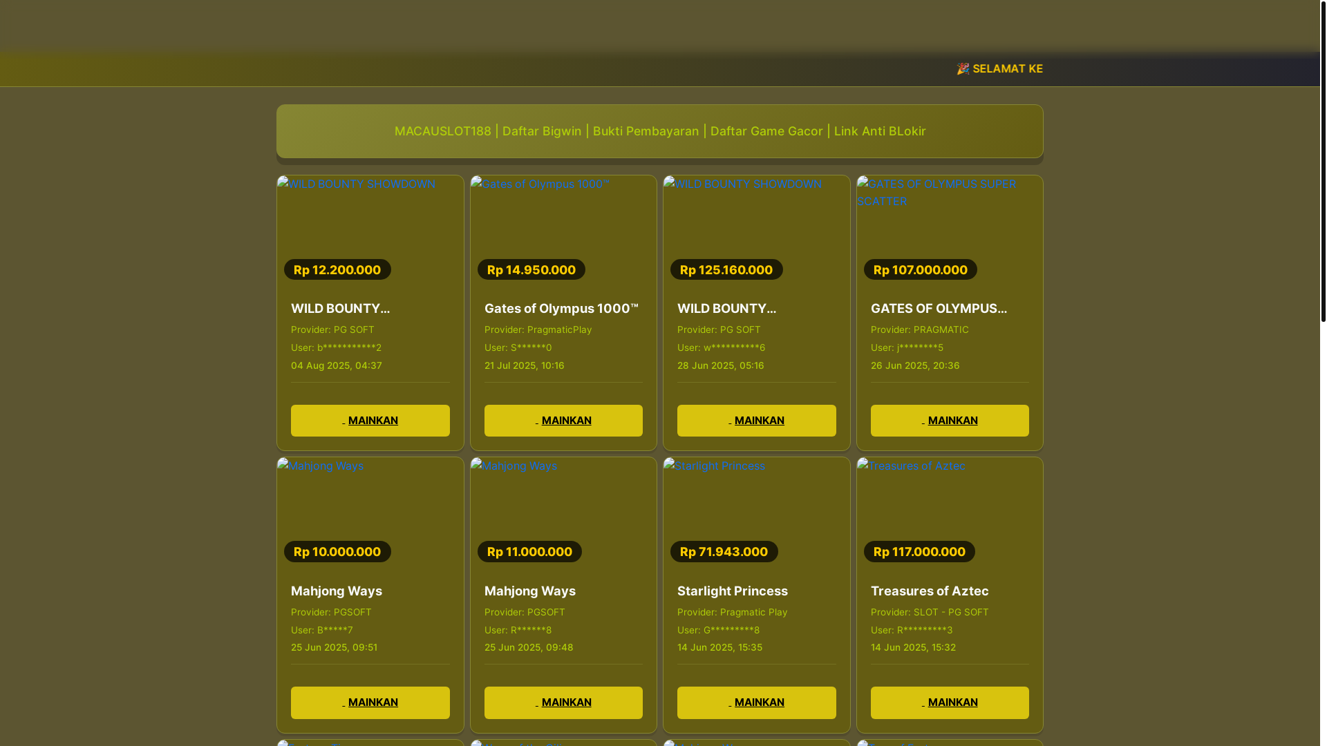Click the WILD BOUNTY title dated 28 Jun 2025

pyautogui.click(x=726, y=309)
